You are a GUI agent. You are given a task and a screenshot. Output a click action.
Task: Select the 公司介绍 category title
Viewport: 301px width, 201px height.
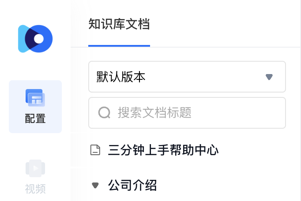pyautogui.click(x=132, y=185)
